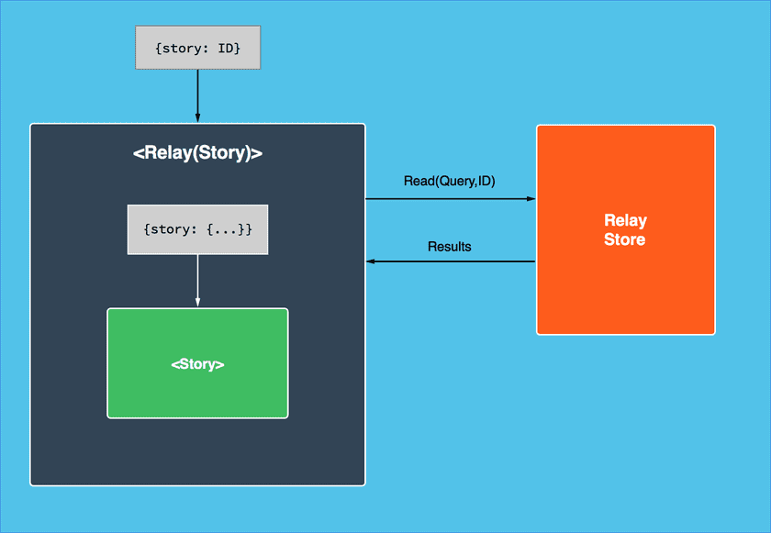Click the Read(Query,ID) arrow

pyautogui.click(x=450, y=197)
